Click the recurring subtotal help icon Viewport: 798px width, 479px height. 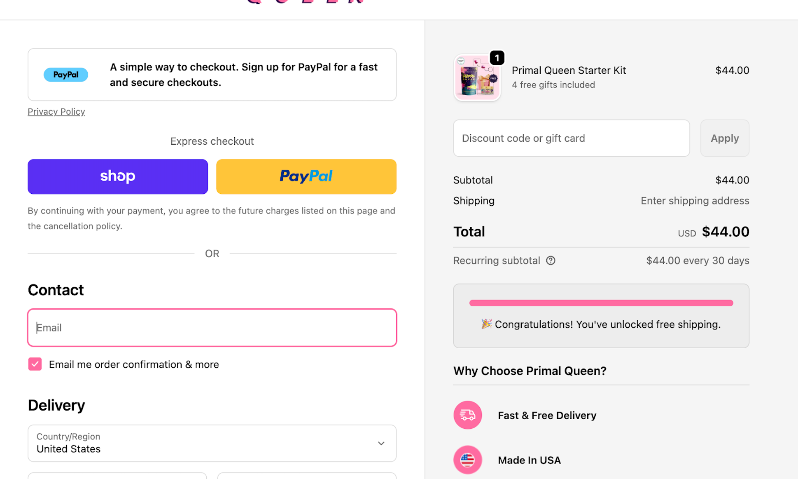(551, 261)
